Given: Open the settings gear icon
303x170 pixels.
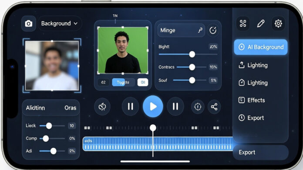Looking at the screenshot, I should click(278, 23).
